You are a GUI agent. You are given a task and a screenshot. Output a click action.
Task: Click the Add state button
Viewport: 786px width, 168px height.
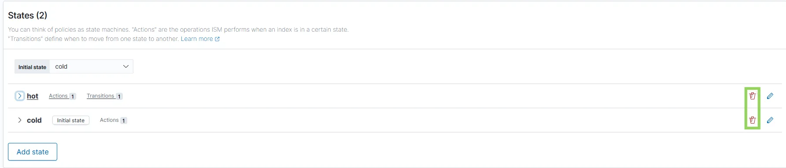click(x=33, y=152)
